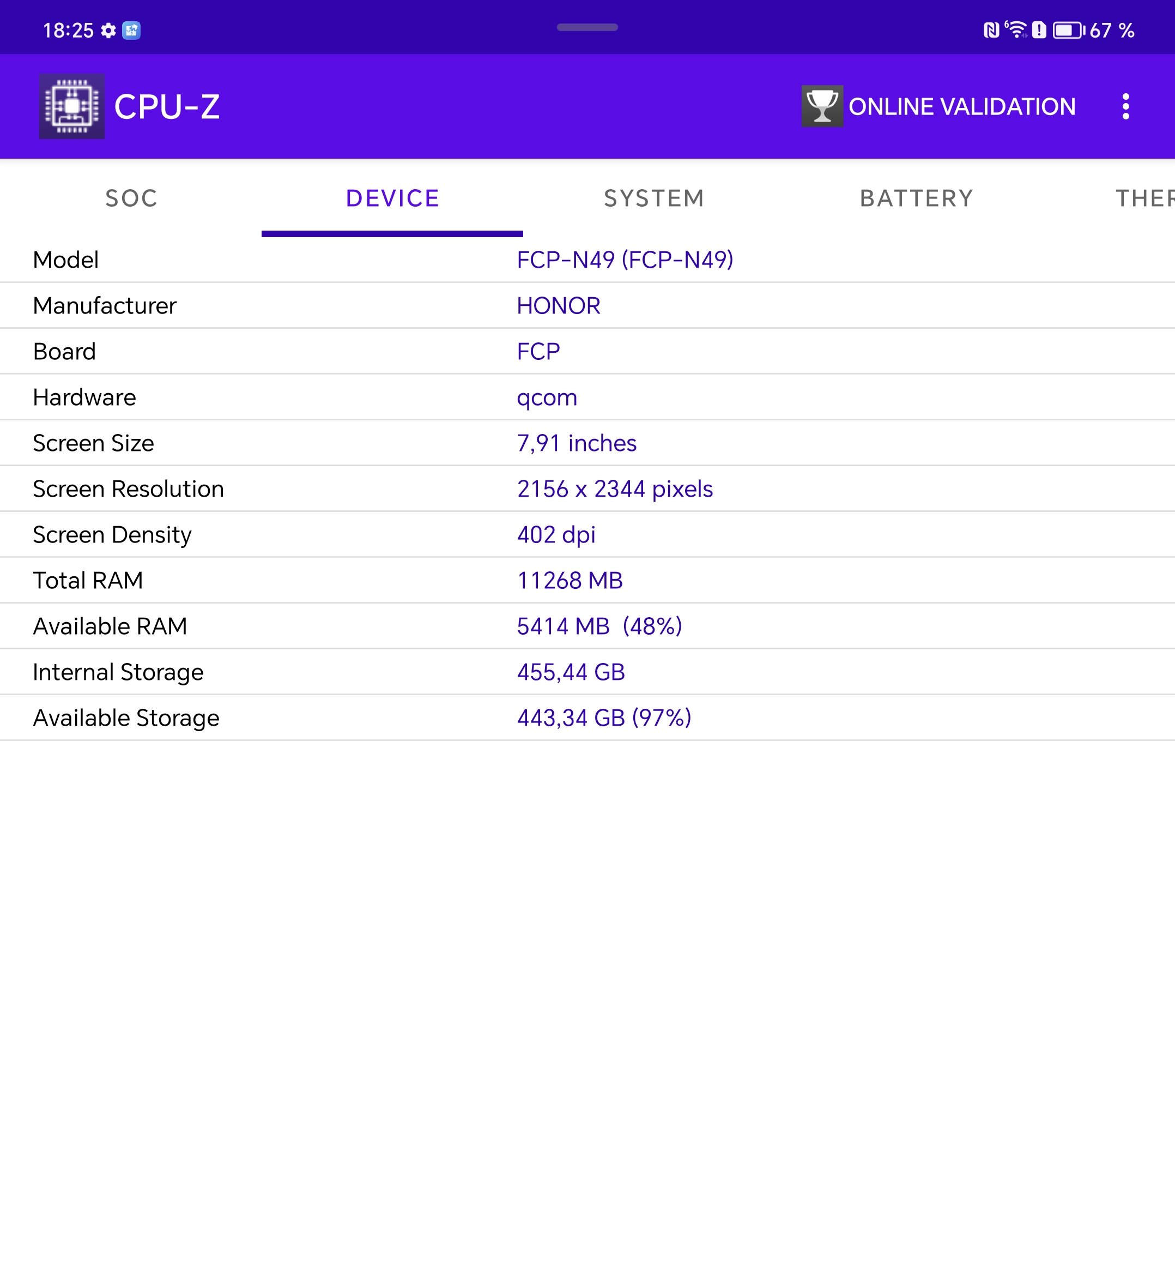Tap the 67 % battery percentage
This screenshot has width=1175, height=1278.
(x=1112, y=31)
